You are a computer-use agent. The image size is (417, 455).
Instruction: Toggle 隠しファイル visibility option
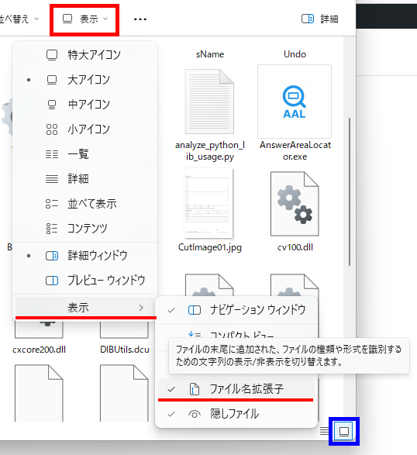[x=236, y=414]
